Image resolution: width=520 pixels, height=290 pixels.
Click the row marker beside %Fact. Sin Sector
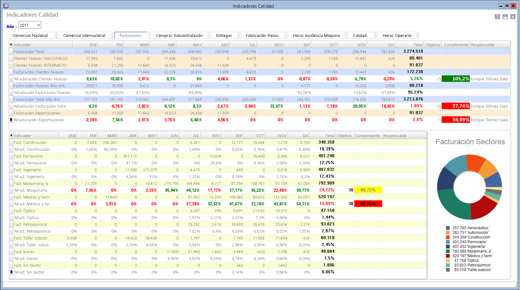pyautogui.click(x=11, y=272)
